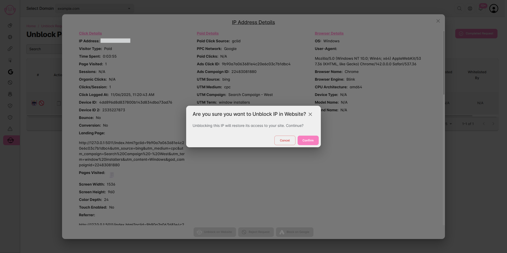Click the Paid Details heading
Viewport: 507px width, 253px height.
[x=208, y=33]
